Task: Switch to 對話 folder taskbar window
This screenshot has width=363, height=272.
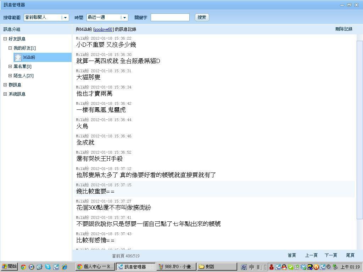Action: coord(217,267)
